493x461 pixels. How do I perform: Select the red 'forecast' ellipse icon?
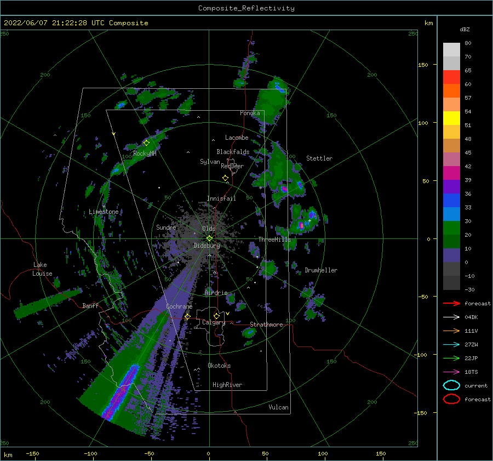[451, 399]
